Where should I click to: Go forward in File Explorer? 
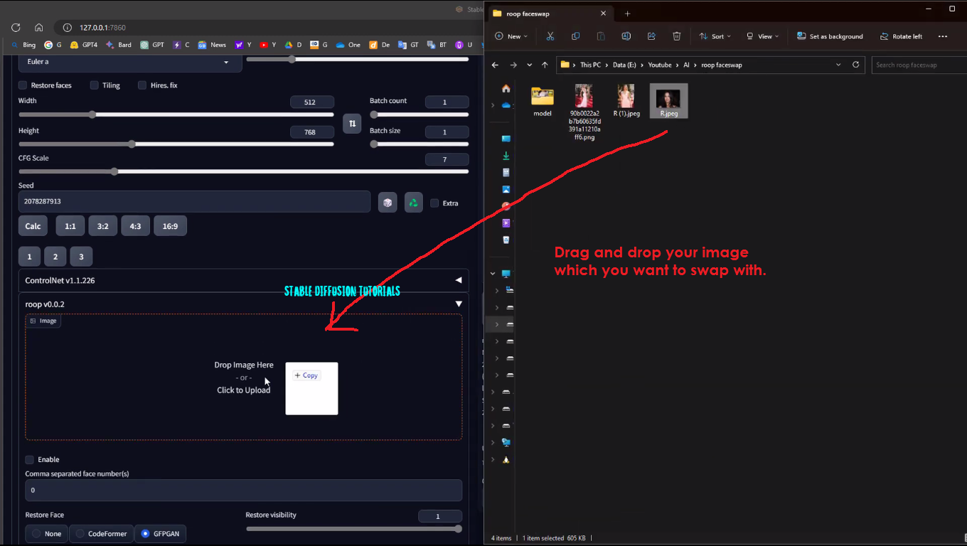[x=513, y=65]
